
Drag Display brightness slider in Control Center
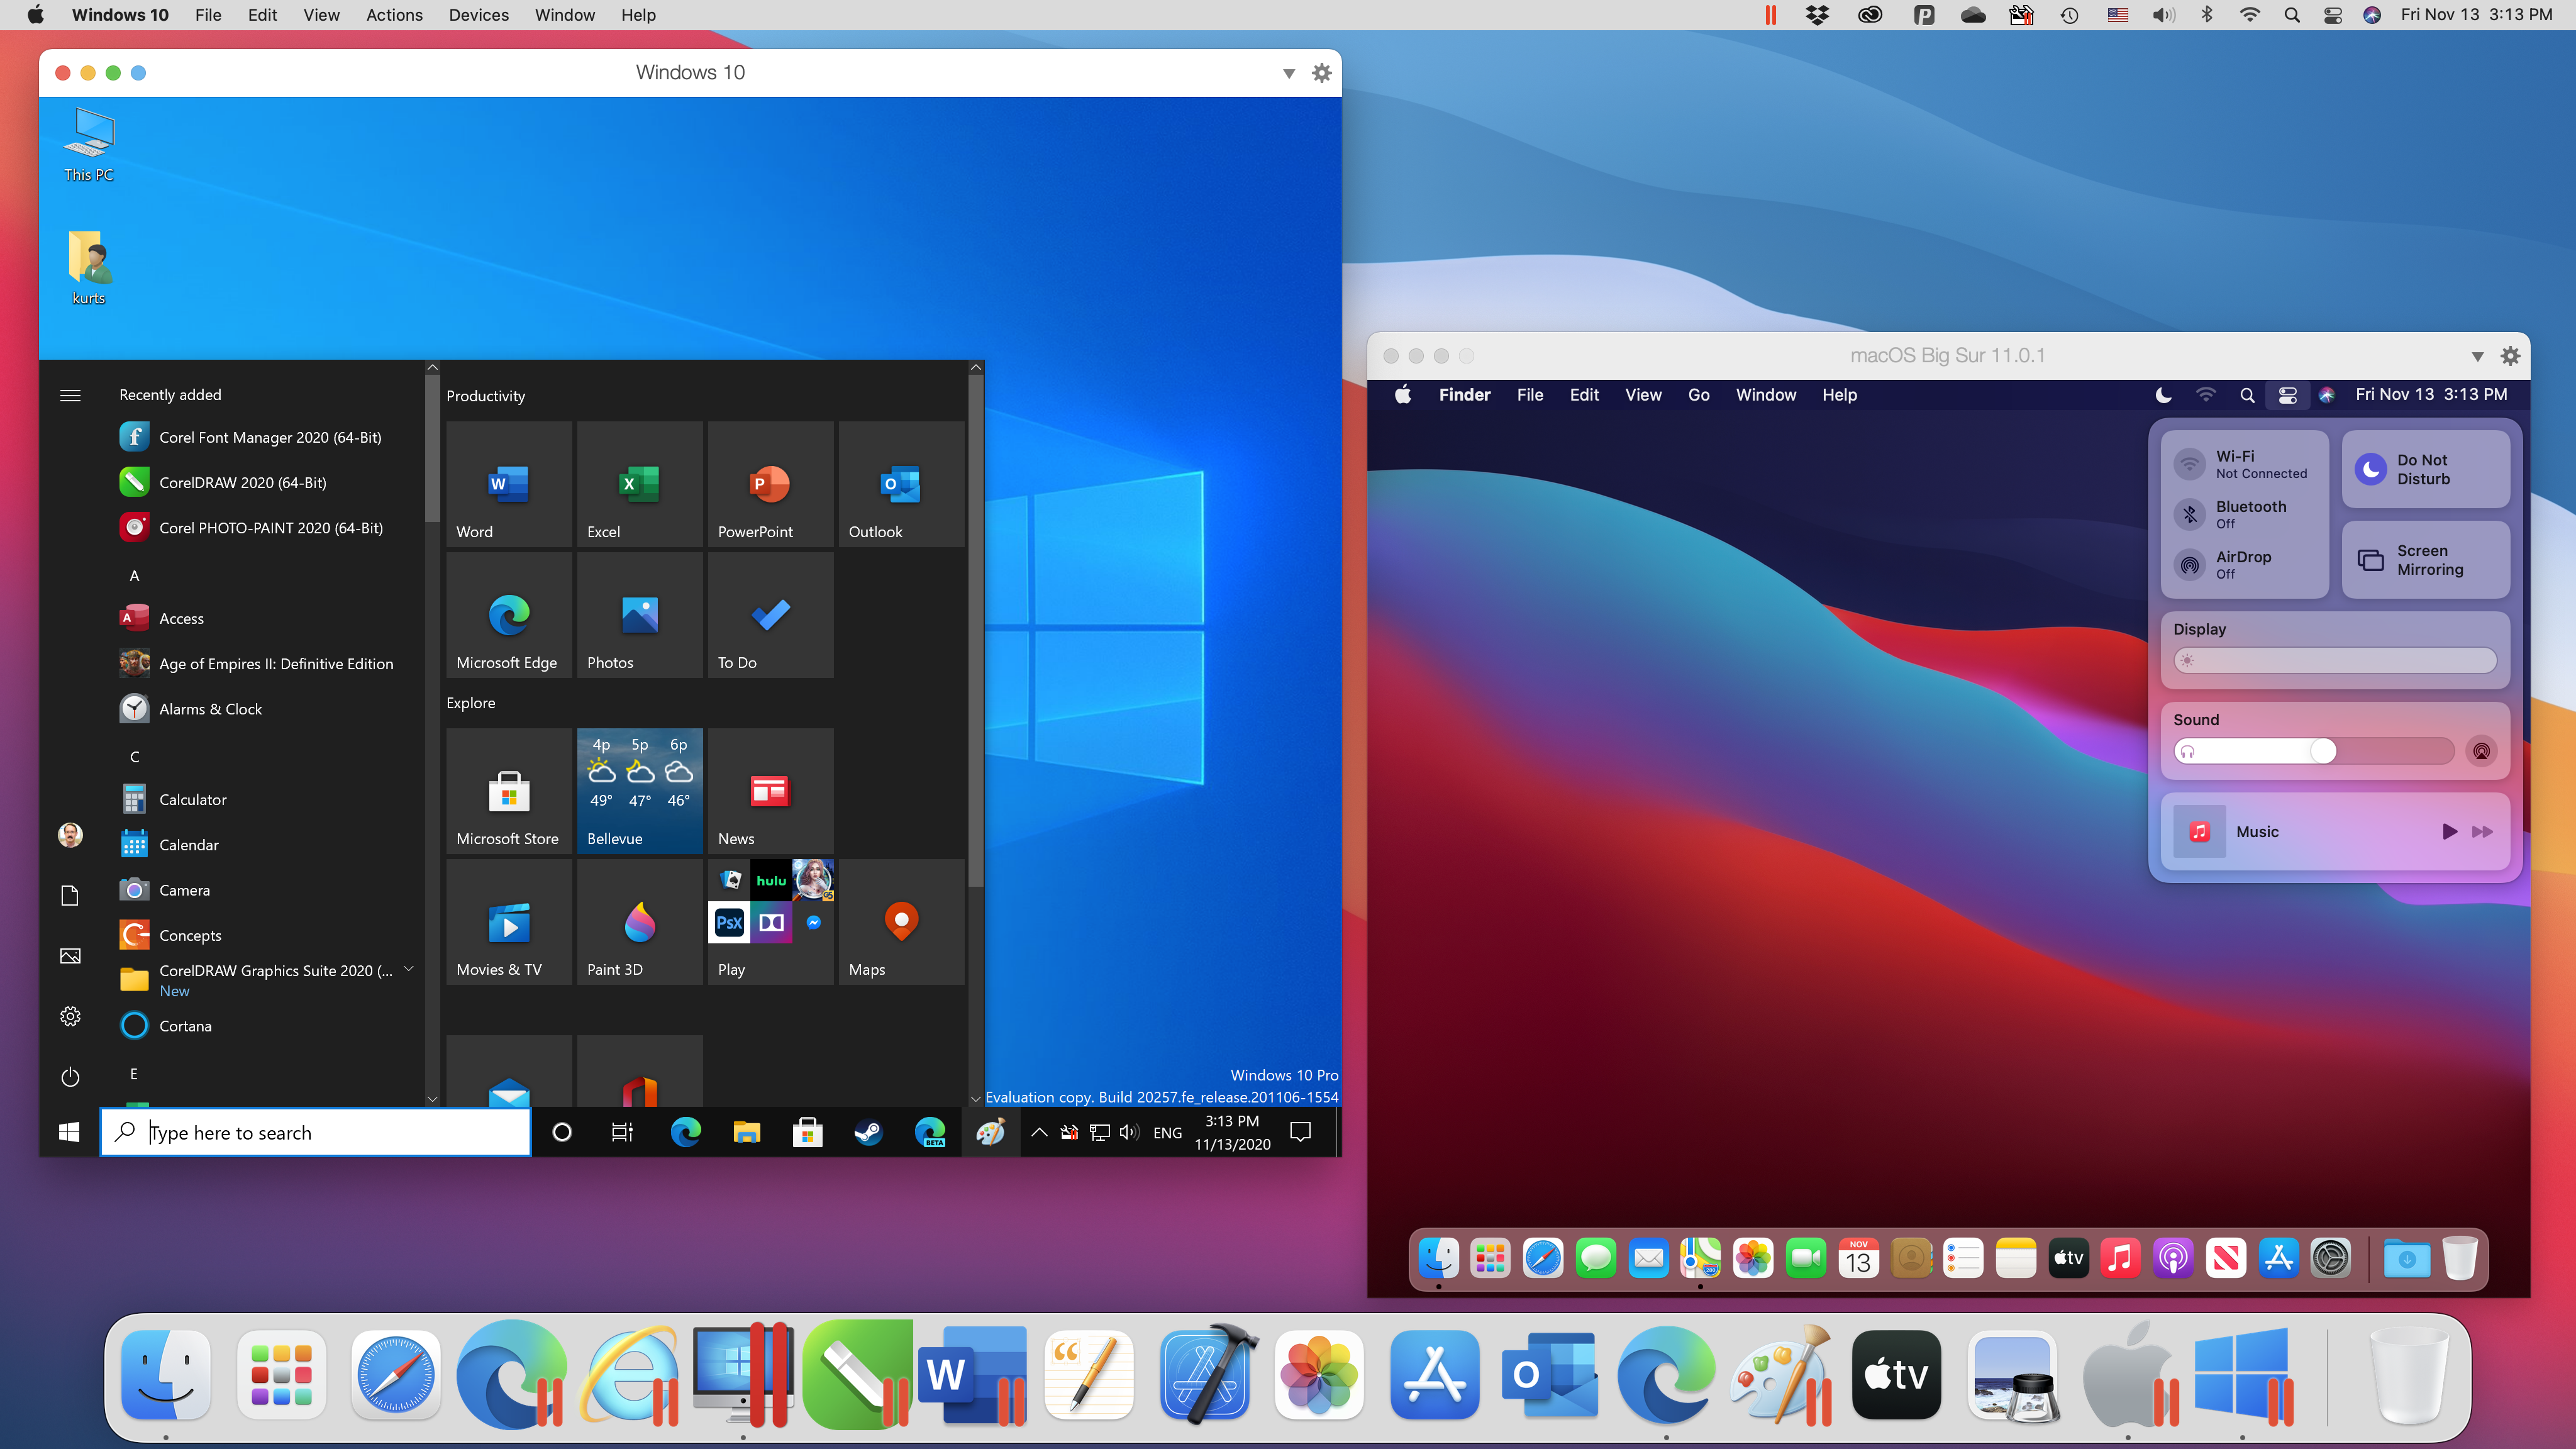[2194, 660]
